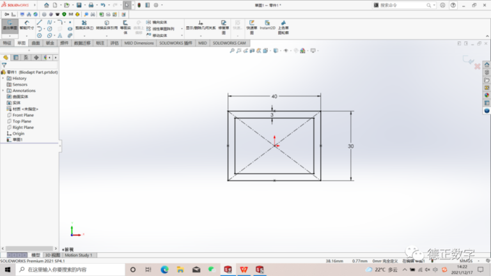Open the Trim Entities dropdown arrow
The width and height of the screenshot is (491, 276).
[x=84, y=36]
